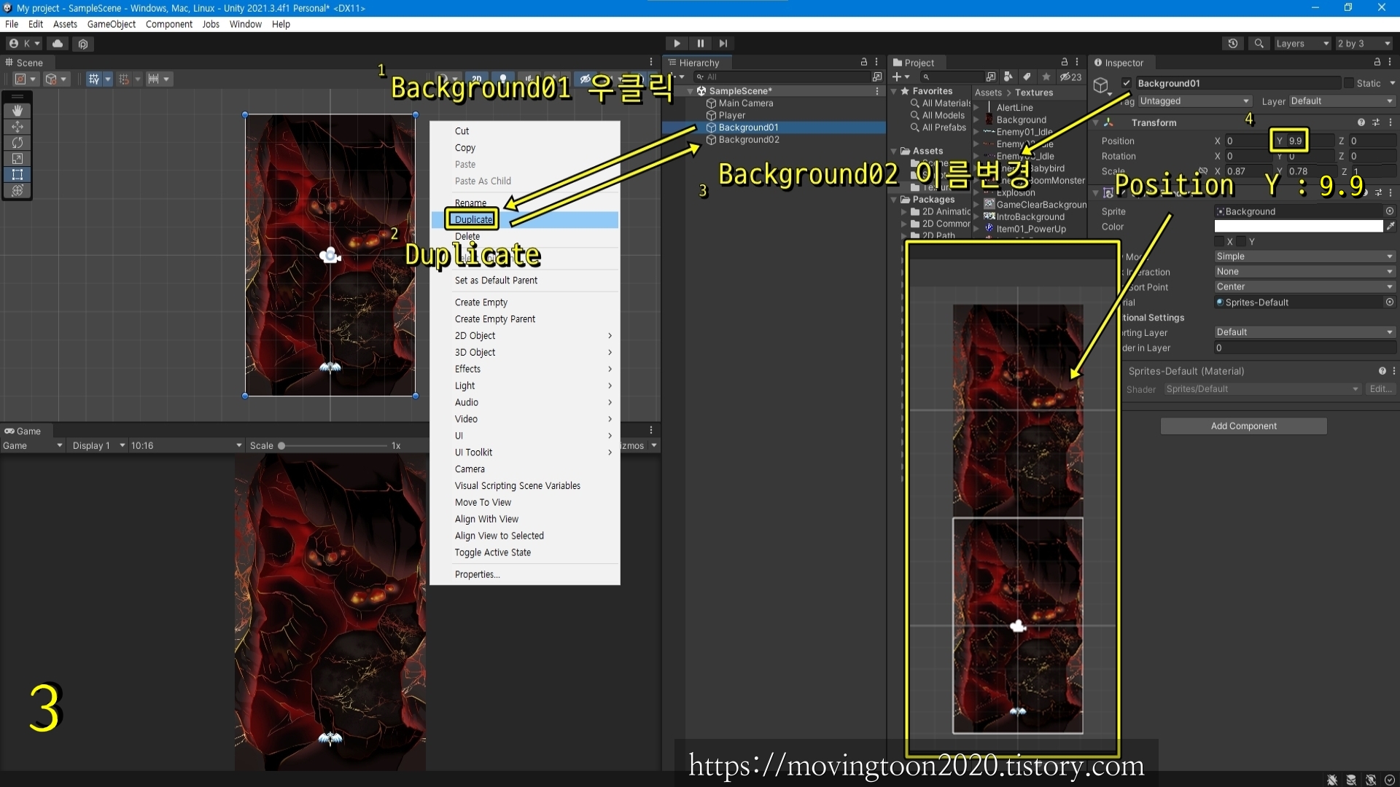
Task: Open Draw Mode dropdown showing Simple
Action: (x=1304, y=257)
